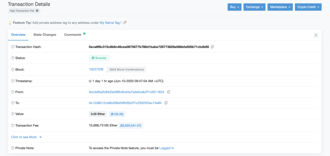Viewport: 330px width, 156px height.
Task: Click the Transaction Details heading
Action: tap(29, 4)
